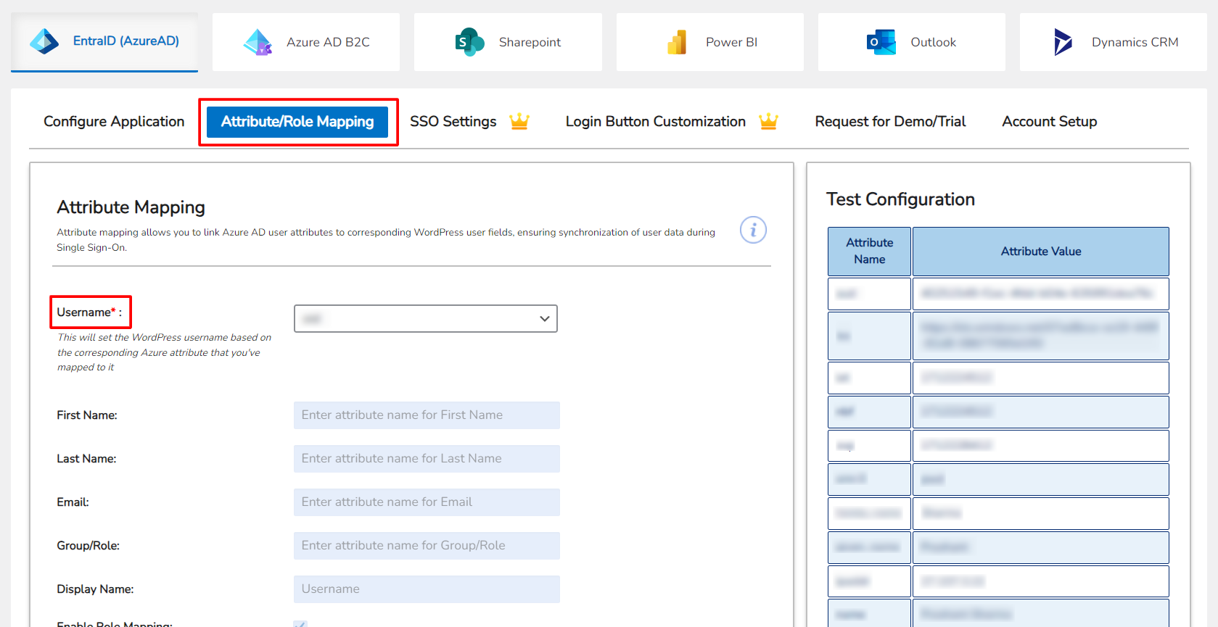Image resolution: width=1218 pixels, height=627 pixels.
Task: Click the Azure AD B2C icon
Action: [x=258, y=42]
